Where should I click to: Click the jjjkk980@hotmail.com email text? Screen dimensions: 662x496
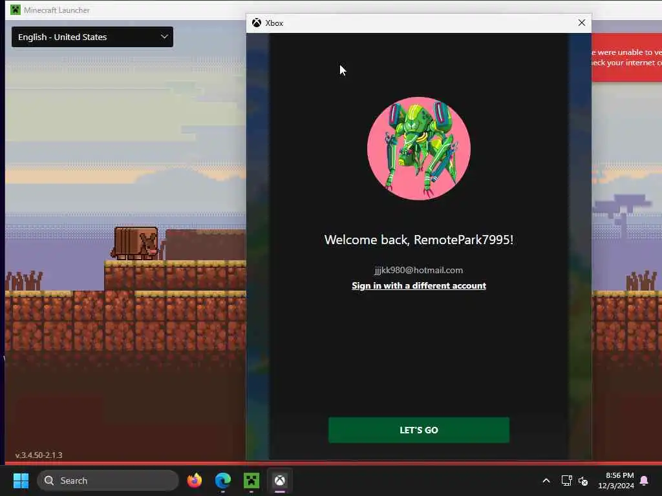point(418,270)
